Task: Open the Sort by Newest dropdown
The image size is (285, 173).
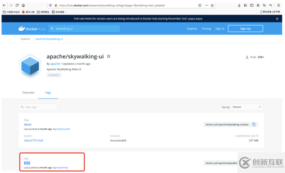Action: [x=247, y=107]
